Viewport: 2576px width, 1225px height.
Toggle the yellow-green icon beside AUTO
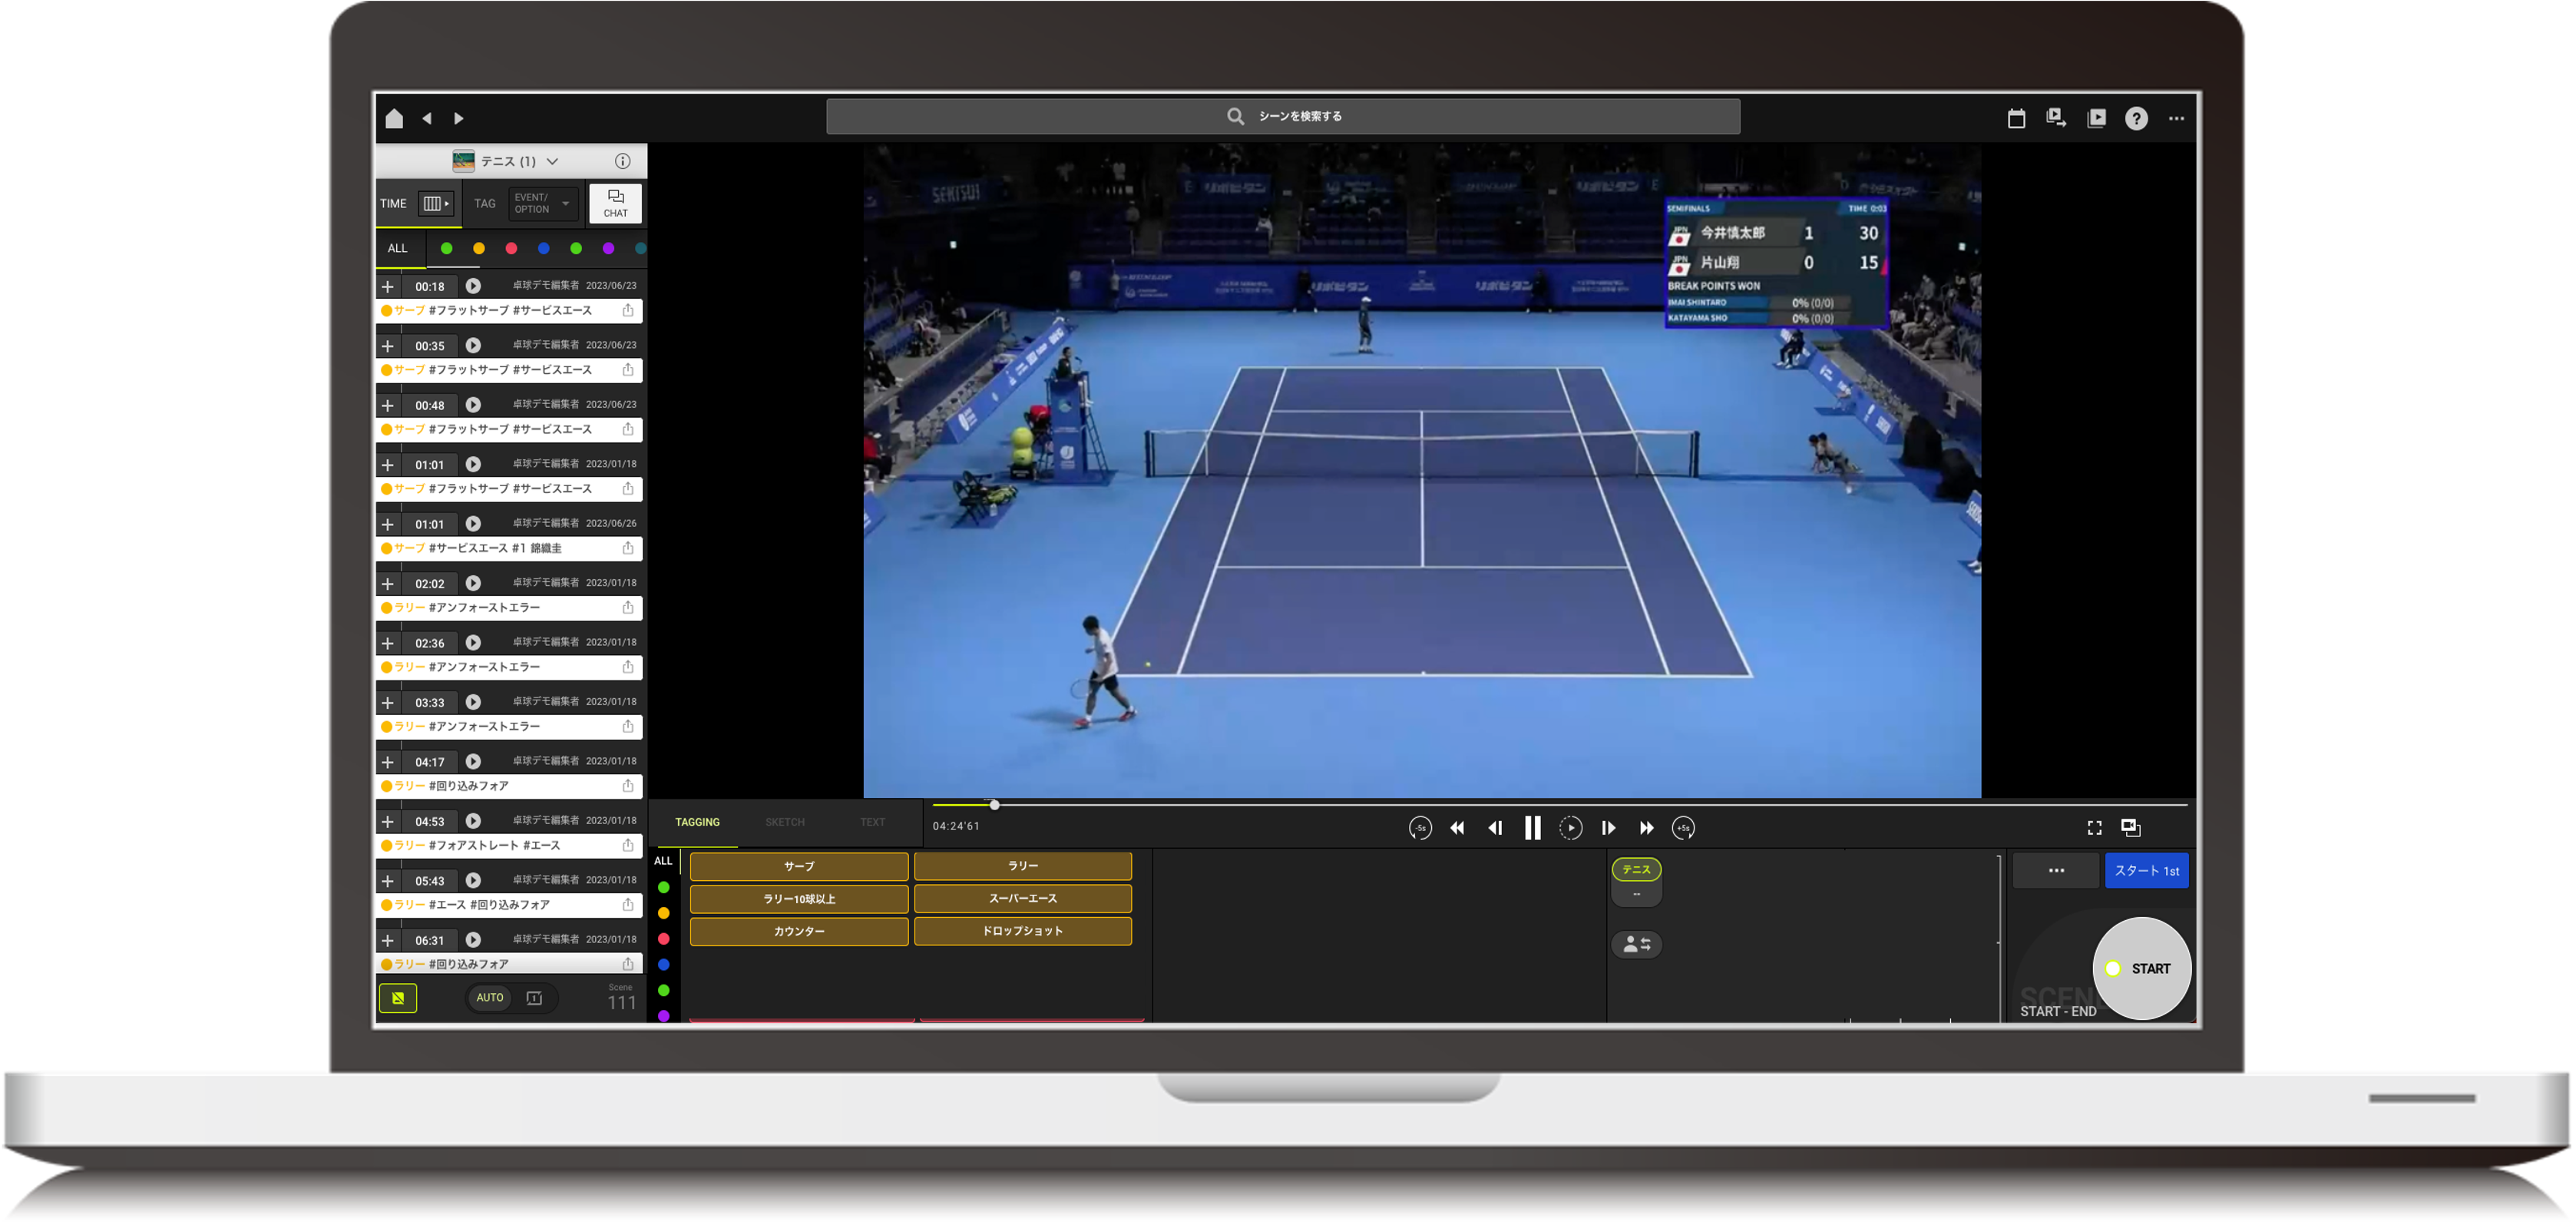pos(398,998)
